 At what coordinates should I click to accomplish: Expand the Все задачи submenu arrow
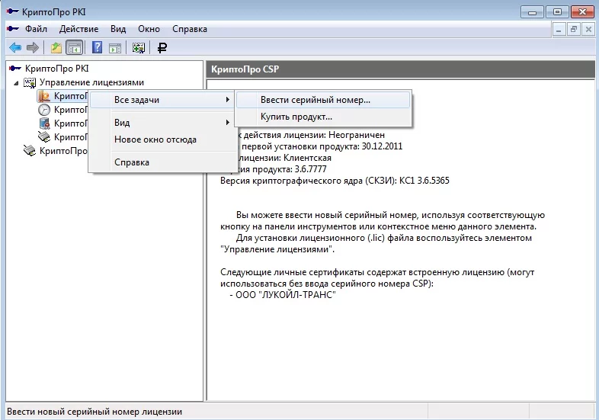point(227,100)
